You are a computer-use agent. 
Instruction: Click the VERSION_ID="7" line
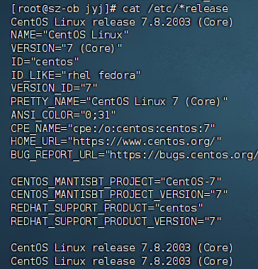54,88
